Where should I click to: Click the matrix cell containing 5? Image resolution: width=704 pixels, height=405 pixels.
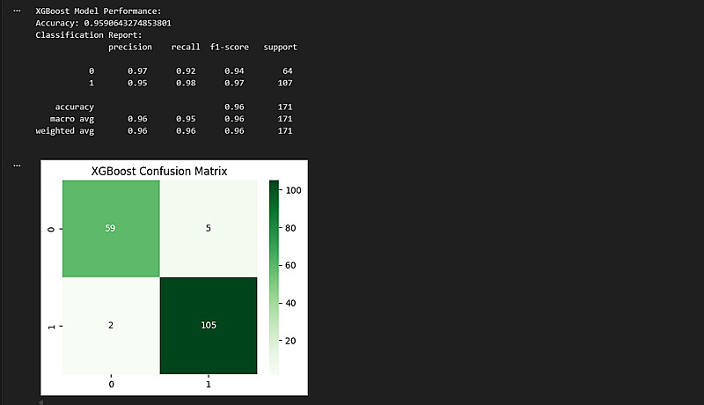tap(209, 228)
